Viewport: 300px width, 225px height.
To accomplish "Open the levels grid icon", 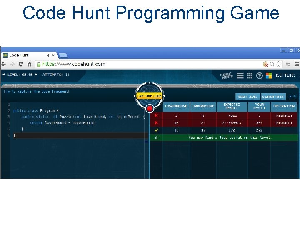I will [x=250, y=76].
